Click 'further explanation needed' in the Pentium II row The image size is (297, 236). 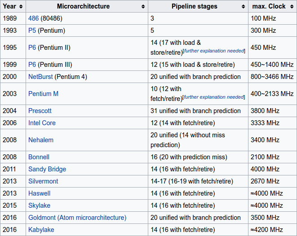click(214, 51)
